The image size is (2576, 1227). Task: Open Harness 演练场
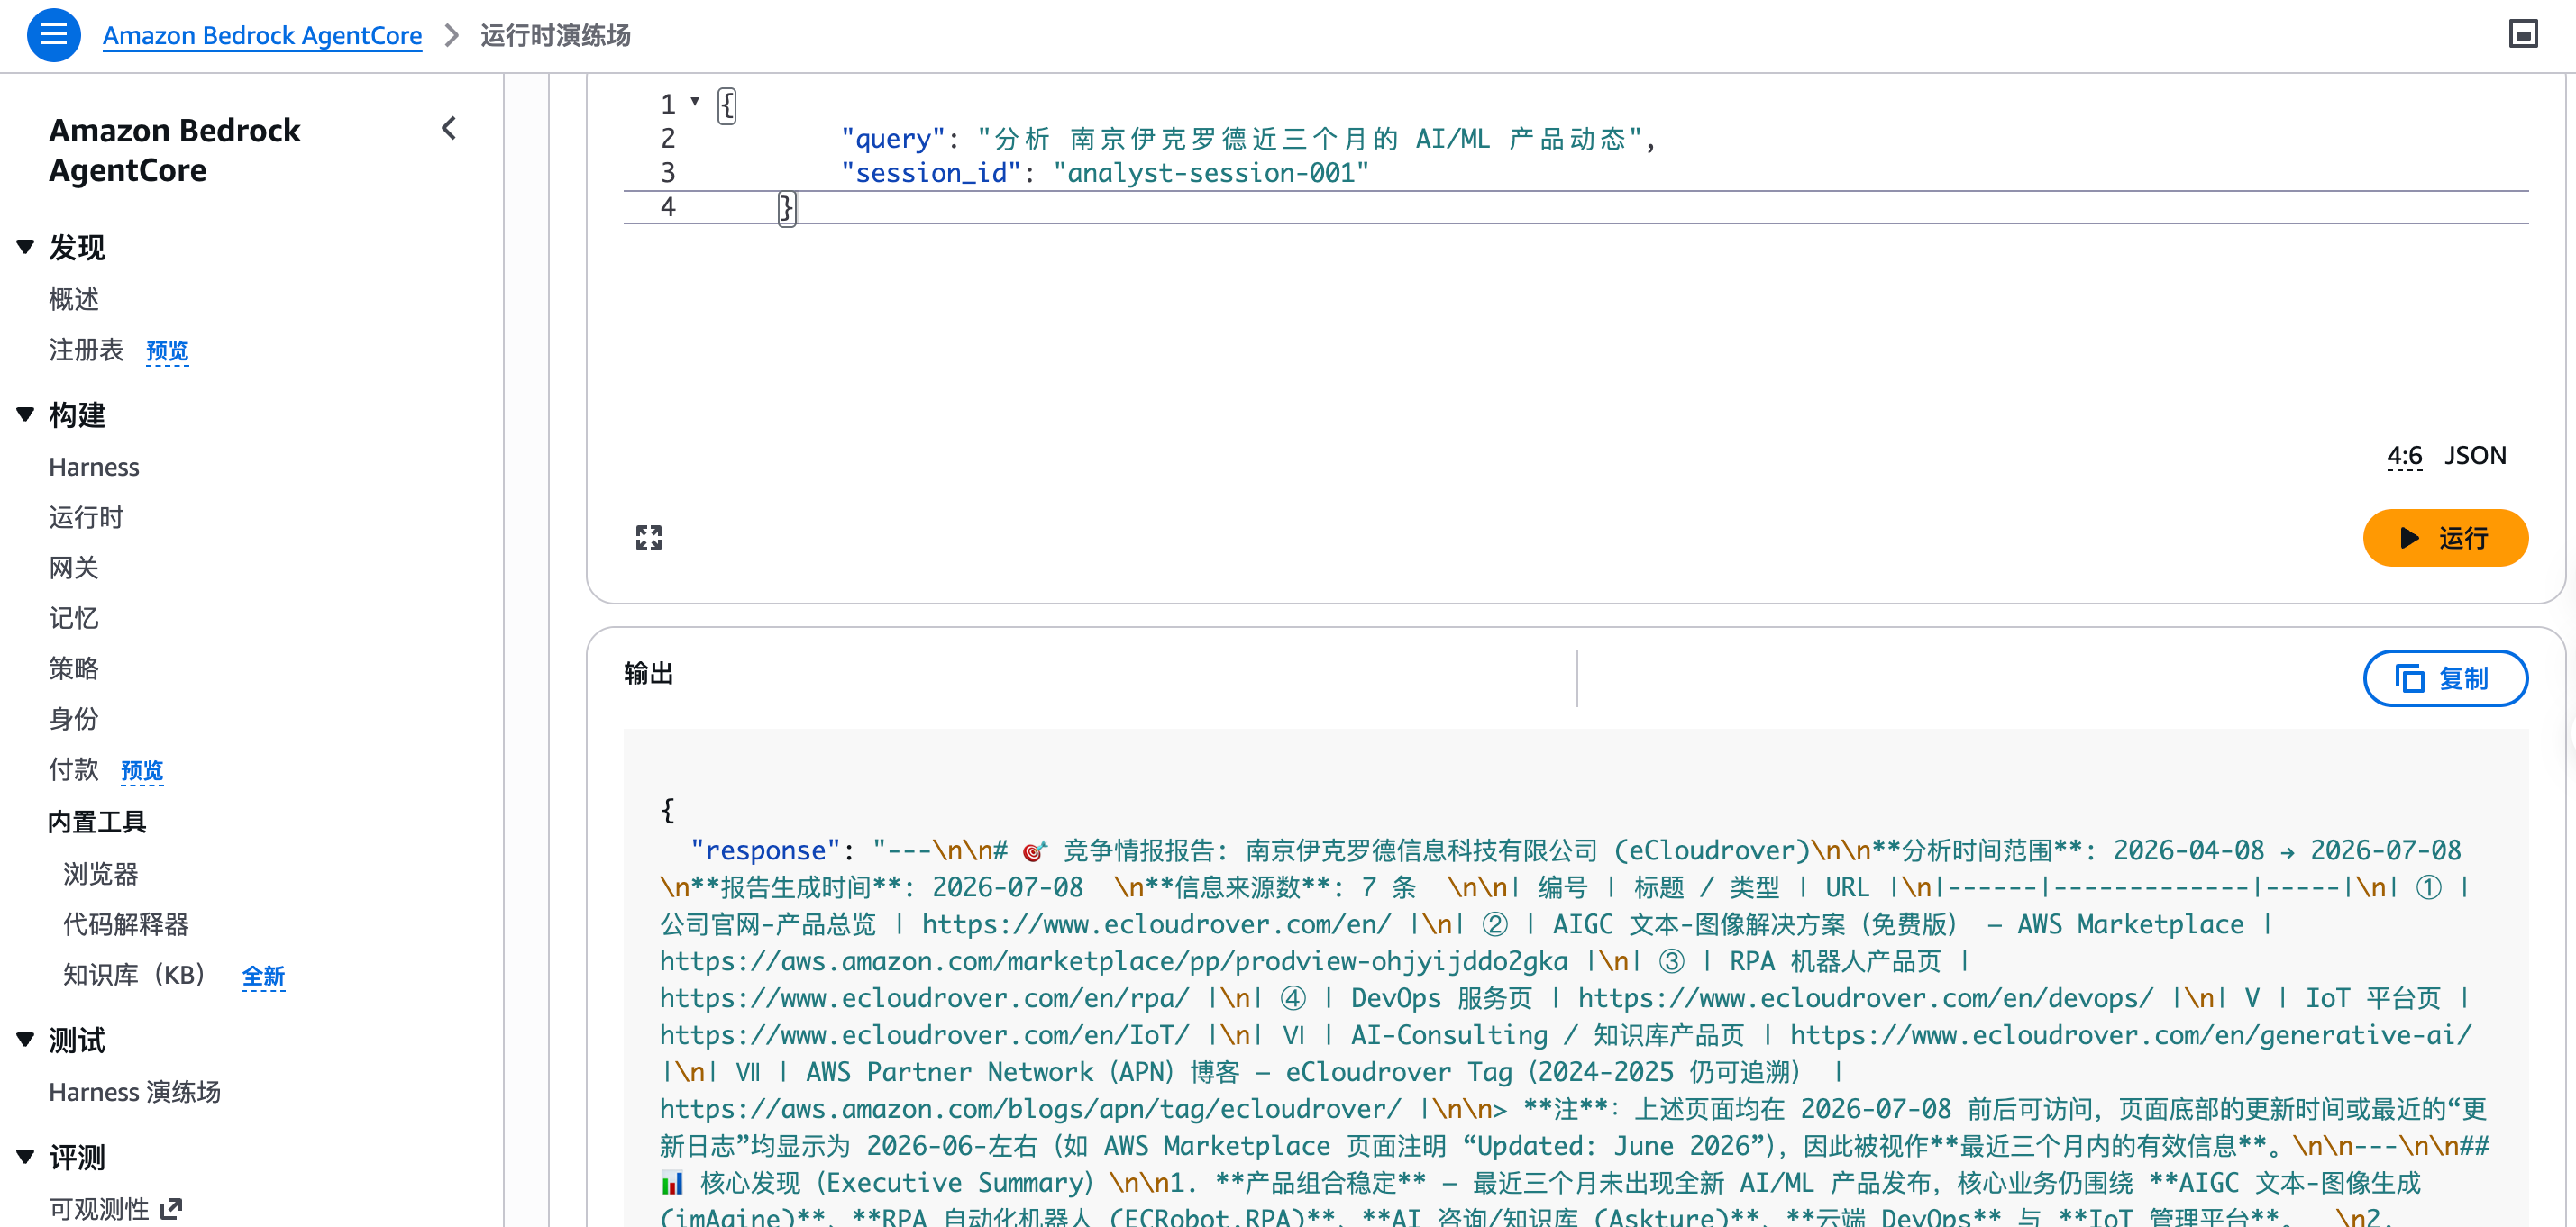pyautogui.click(x=135, y=1091)
